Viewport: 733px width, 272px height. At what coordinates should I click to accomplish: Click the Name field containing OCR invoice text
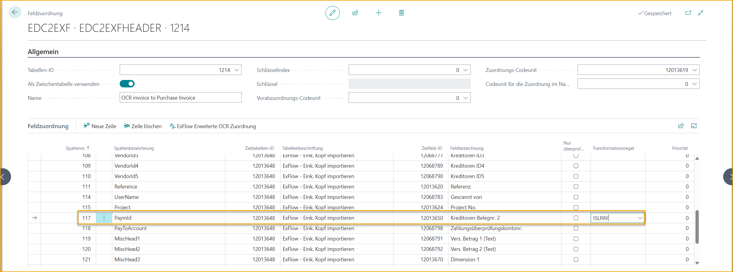click(180, 97)
